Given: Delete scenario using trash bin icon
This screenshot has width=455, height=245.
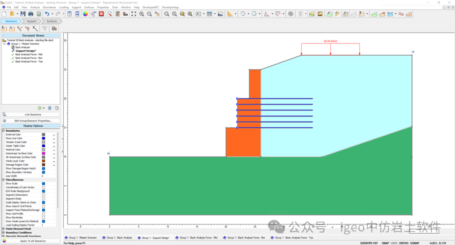Looking at the screenshot, I should click(50, 108).
